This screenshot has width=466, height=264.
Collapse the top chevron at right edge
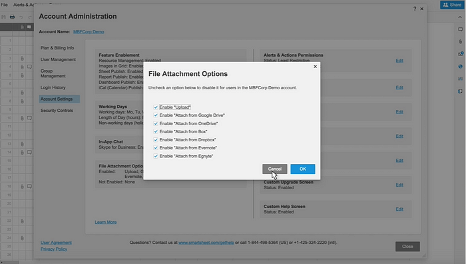[x=460, y=17]
